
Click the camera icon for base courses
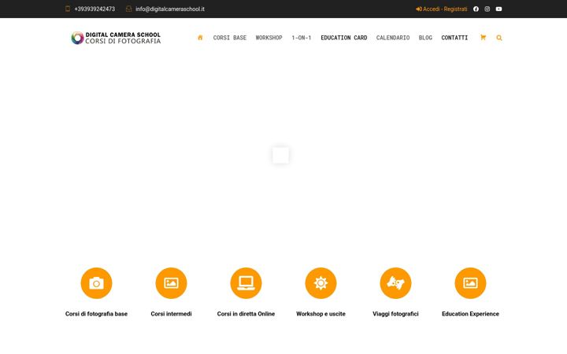[x=96, y=283]
